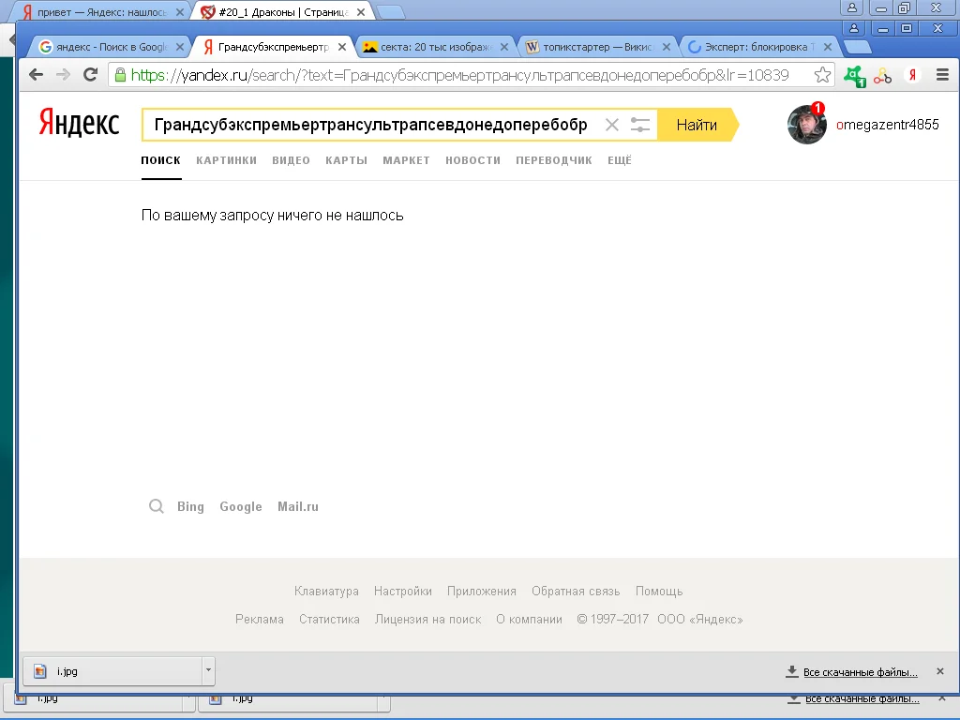Open the КАРТЫ search section
The height and width of the screenshot is (720, 960).
coord(347,160)
